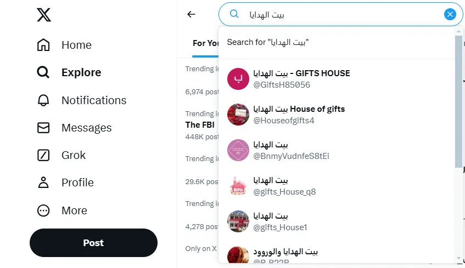Click the Profile person icon
Image resolution: width=465 pixels, height=268 pixels.
coord(43,183)
